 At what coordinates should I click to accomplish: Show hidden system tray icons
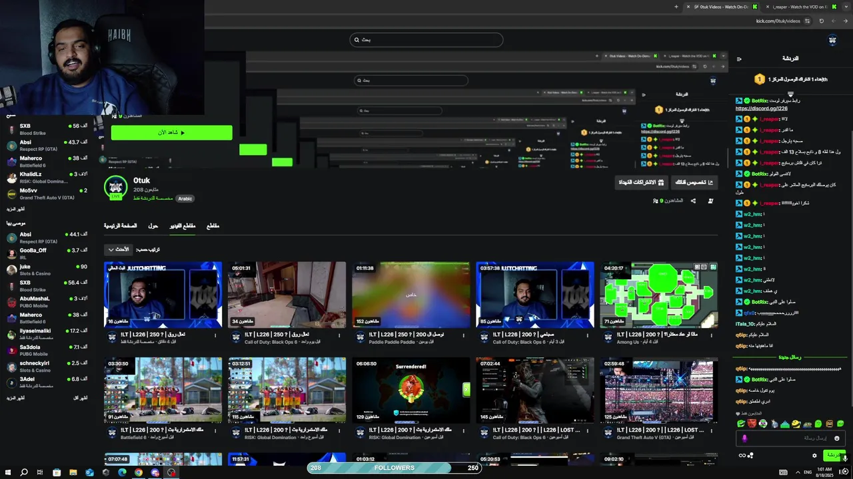click(x=799, y=472)
